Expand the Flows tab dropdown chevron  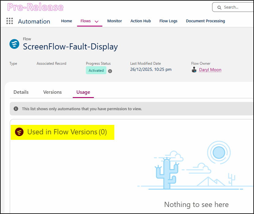(x=97, y=21)
